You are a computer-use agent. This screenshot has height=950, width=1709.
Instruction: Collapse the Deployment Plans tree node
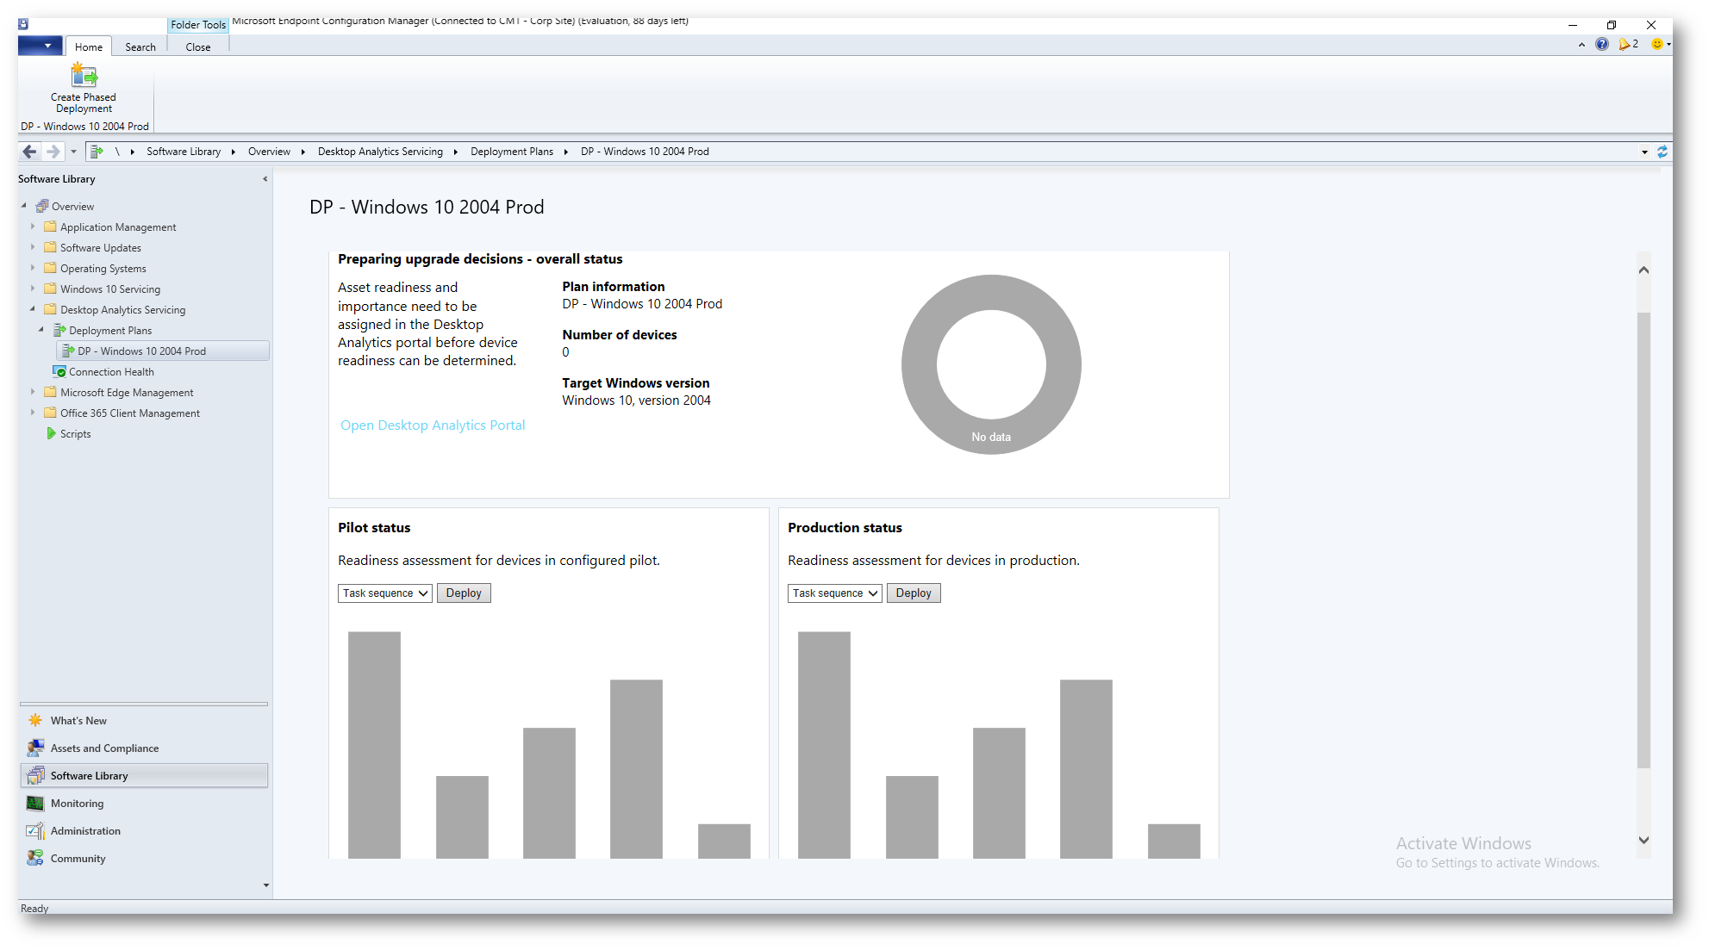point(41,330)
